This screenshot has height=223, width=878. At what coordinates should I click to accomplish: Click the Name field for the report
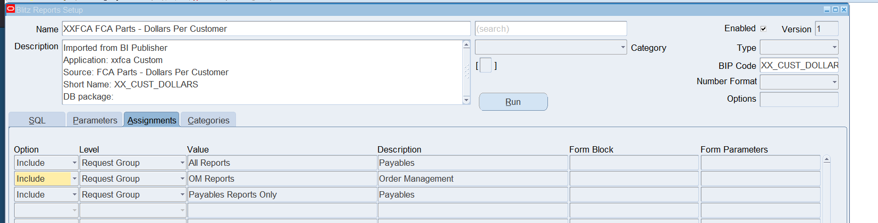[266, 29]
